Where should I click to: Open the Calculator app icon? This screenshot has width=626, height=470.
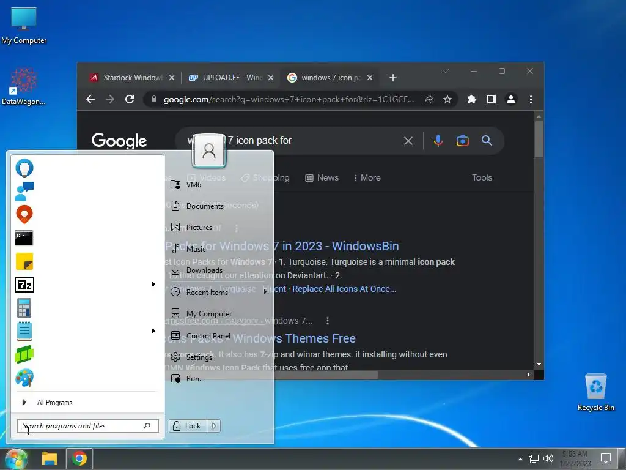click(x=24, y=308)
